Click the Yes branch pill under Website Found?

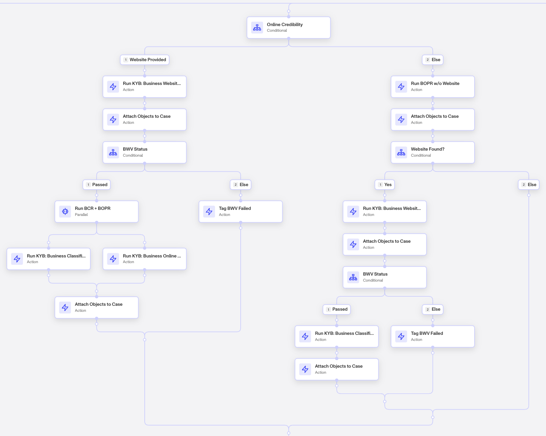385,185
